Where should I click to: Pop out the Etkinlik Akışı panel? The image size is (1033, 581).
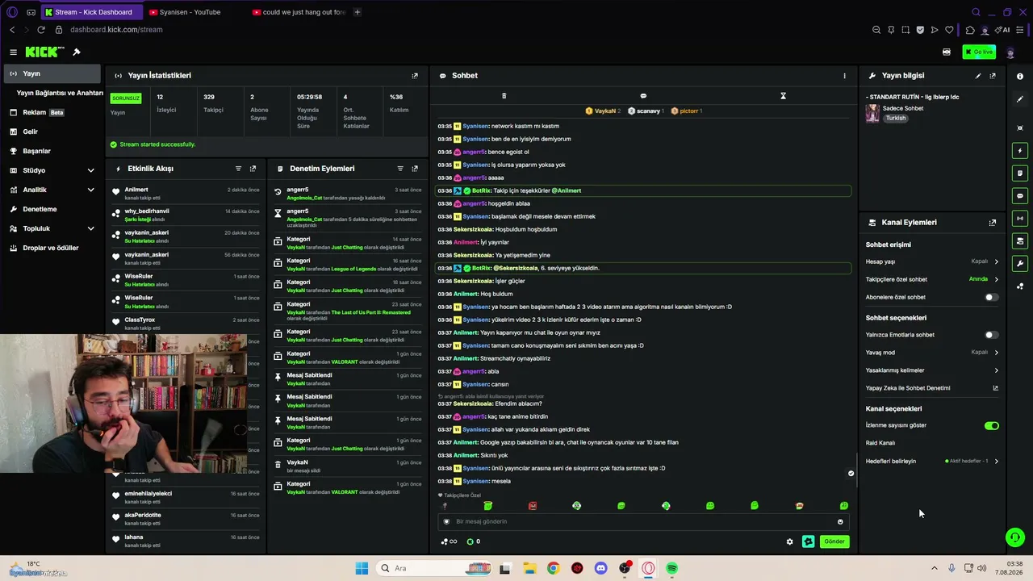click(x=253, y=169)
